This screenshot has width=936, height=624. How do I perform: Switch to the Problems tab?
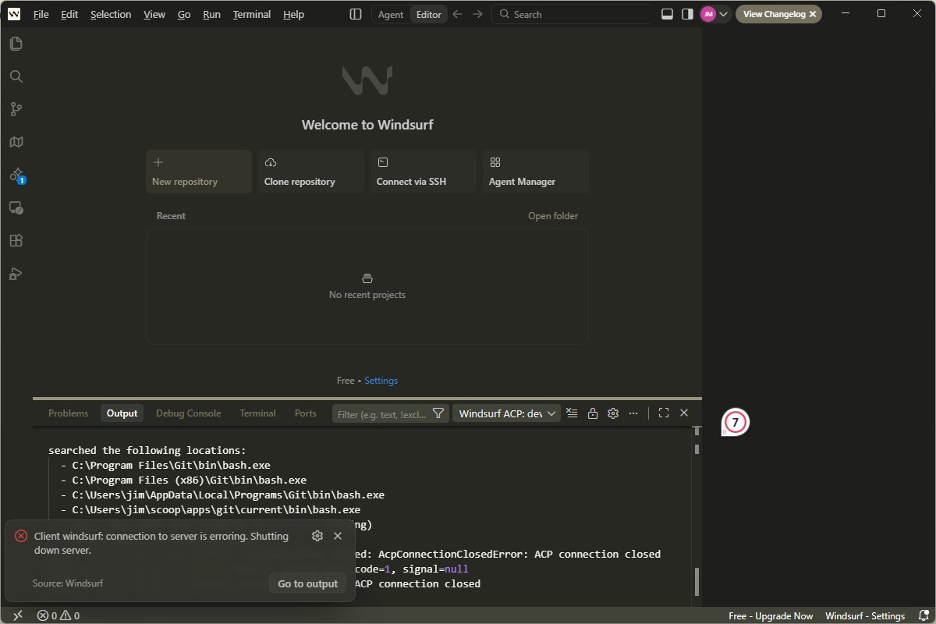69,413
